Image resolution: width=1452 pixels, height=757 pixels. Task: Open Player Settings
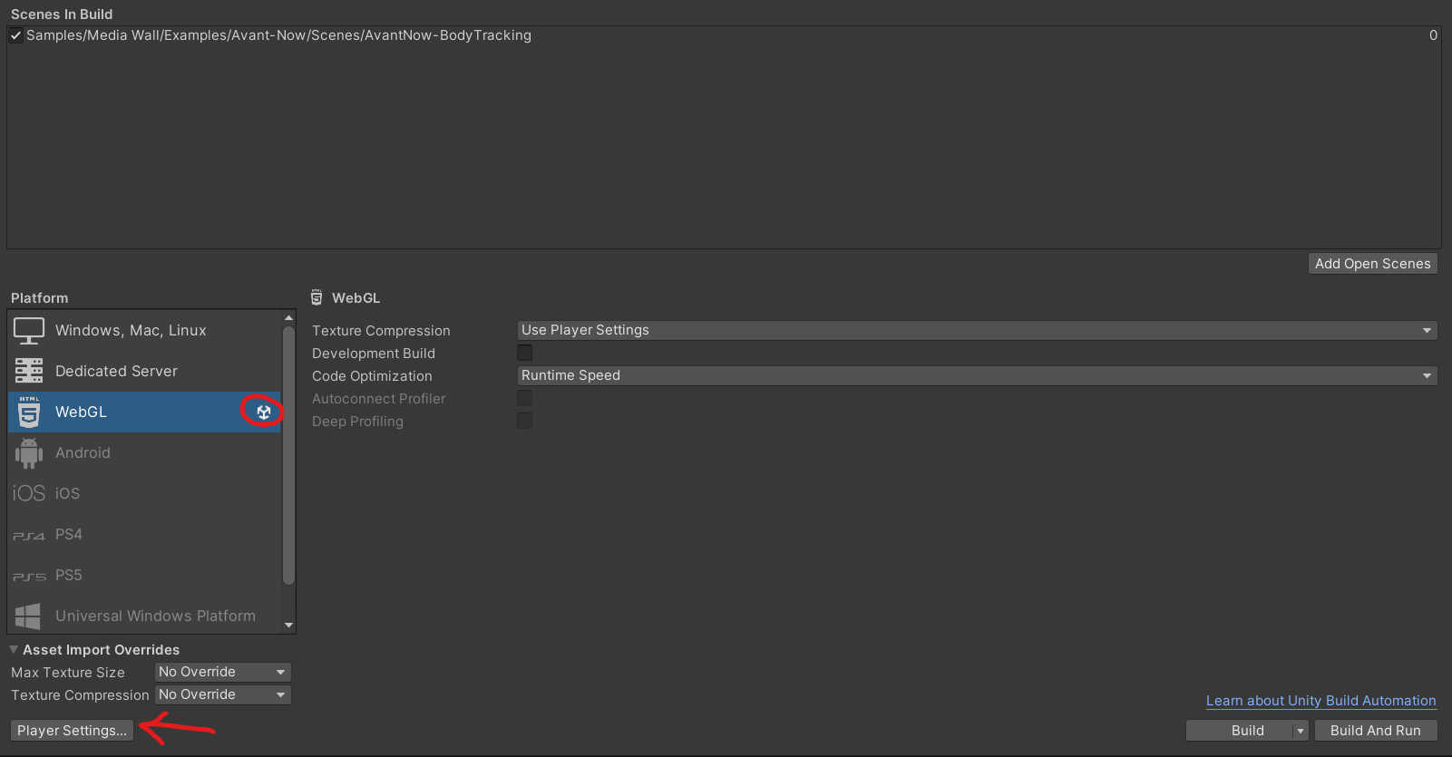[72, 731]
